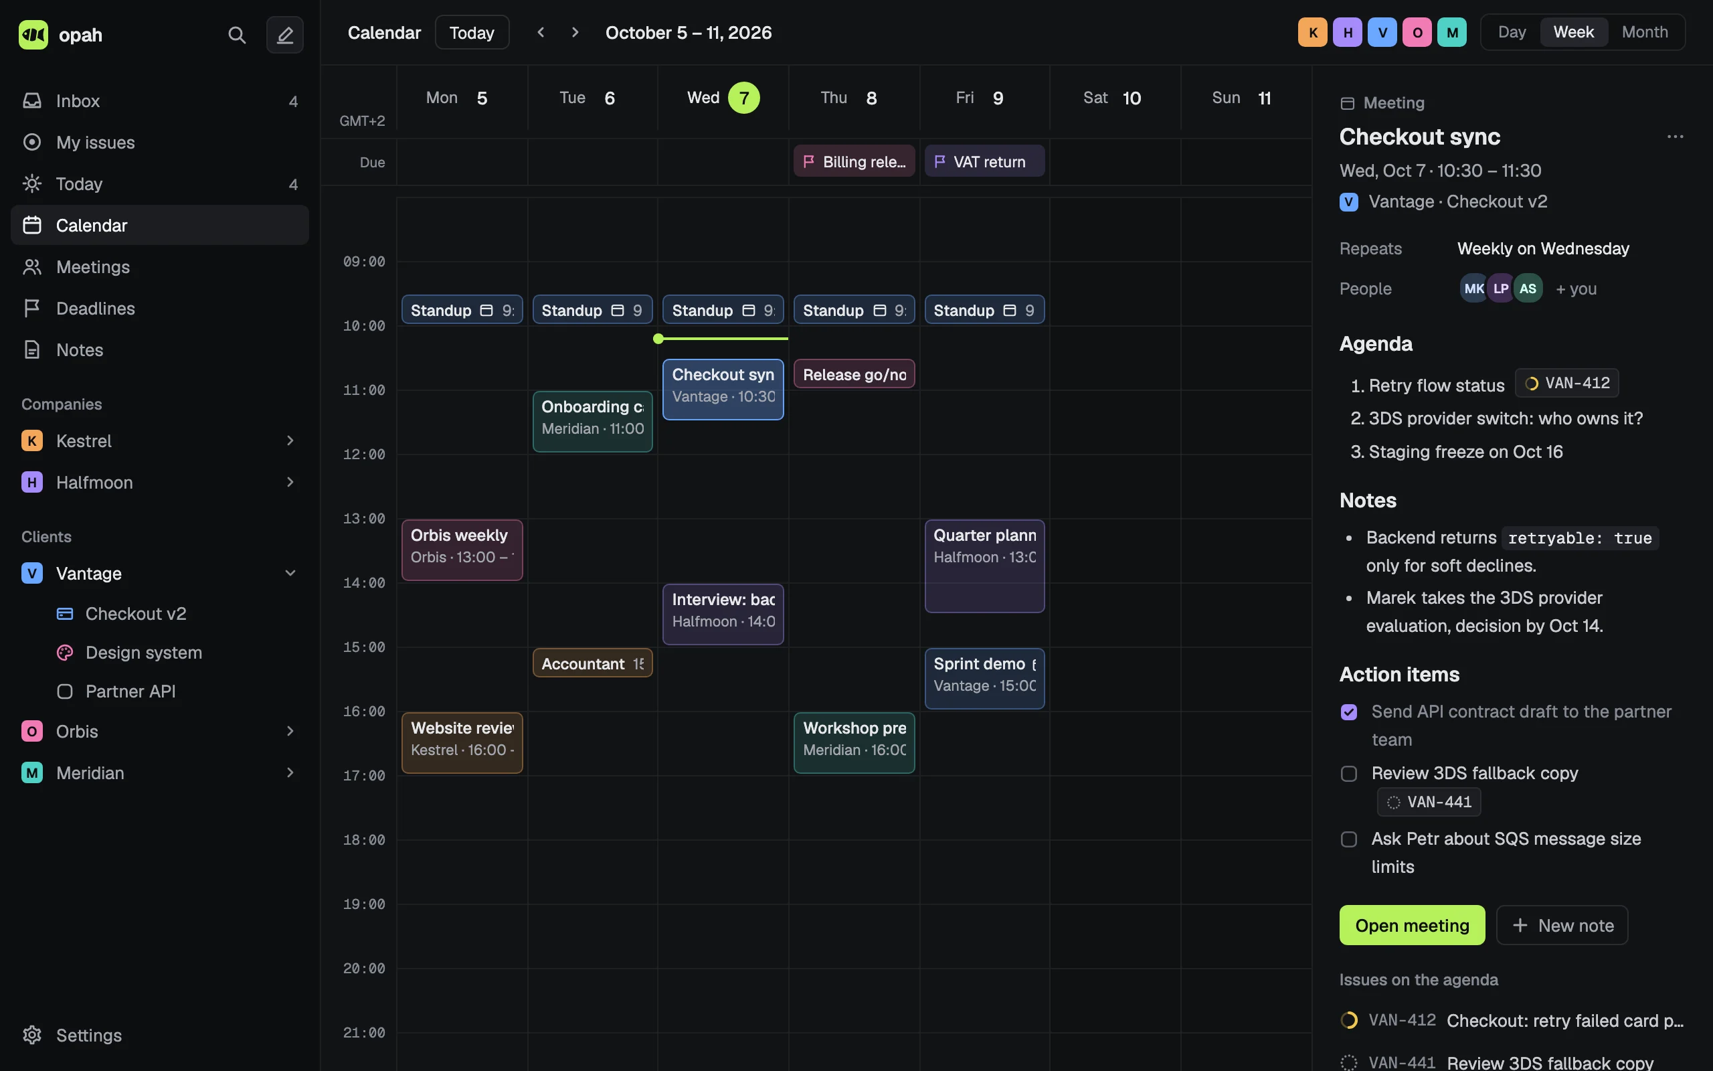Expand the Halfmoon company chevron
Viewport: 1713px width, 1071px height.
(290, 483)
